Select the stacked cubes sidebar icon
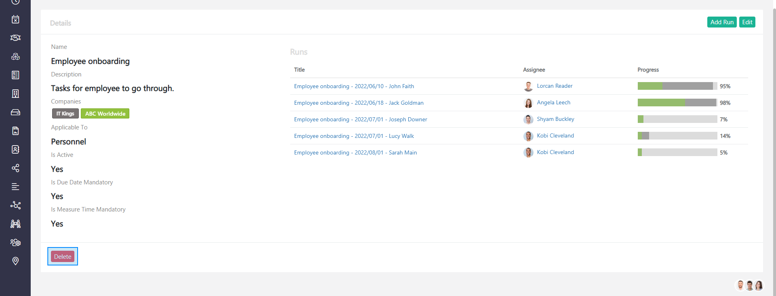The image size is (776, 296). (x=15, y=57)
